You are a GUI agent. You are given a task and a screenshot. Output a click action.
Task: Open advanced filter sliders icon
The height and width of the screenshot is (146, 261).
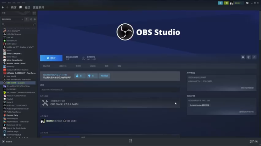click(34, 25)
